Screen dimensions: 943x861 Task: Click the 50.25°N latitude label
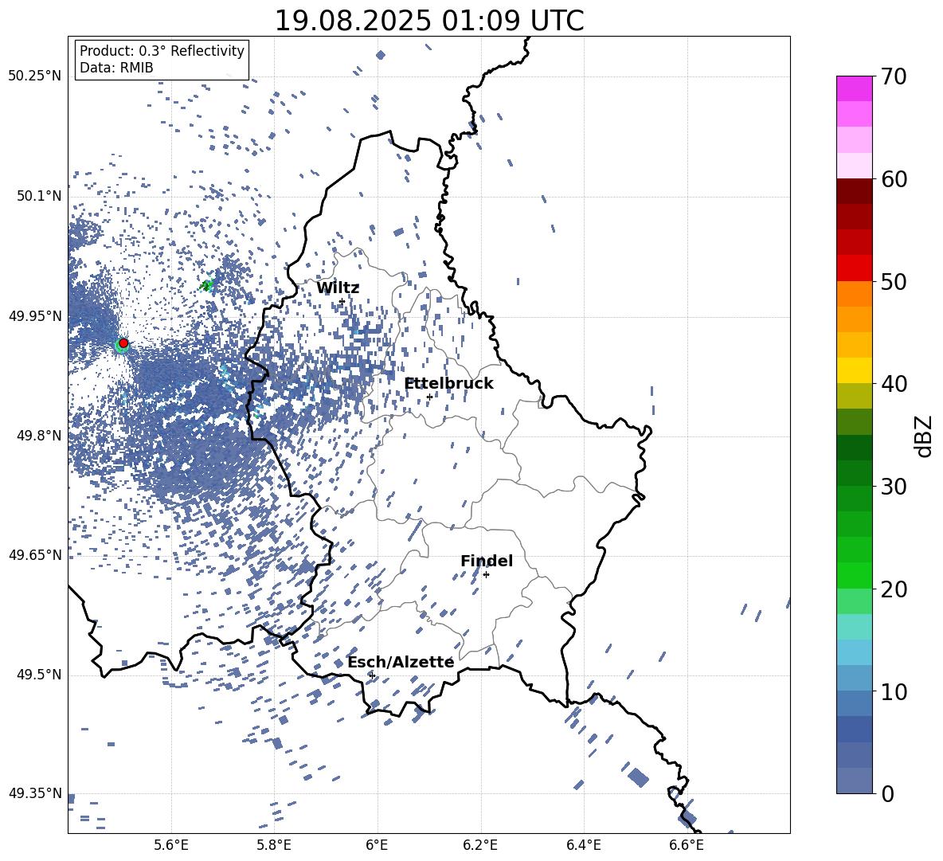(x=35, y=76)
